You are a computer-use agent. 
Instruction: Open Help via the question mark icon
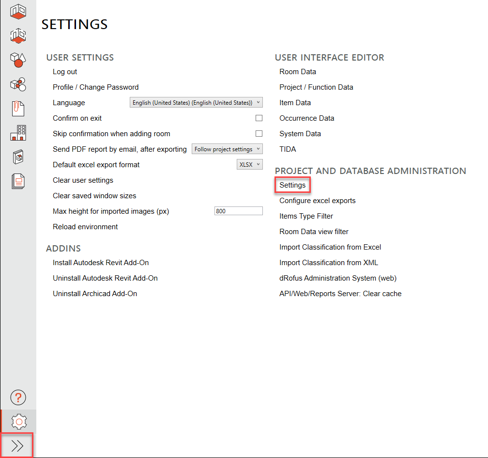18,397
